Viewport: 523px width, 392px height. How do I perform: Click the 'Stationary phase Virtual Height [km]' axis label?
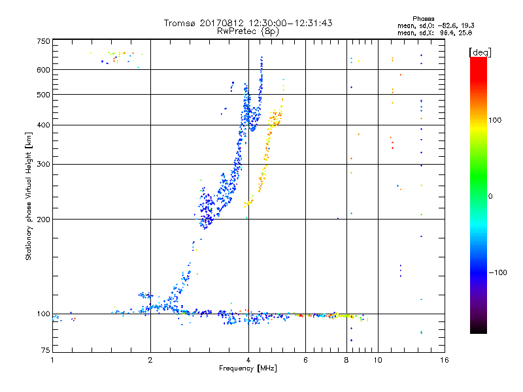coord(28,196)
